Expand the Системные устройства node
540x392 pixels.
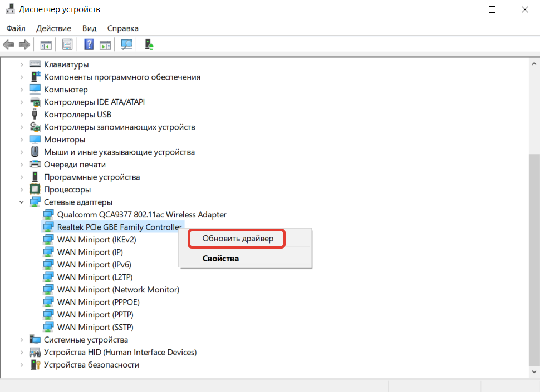point(22,340)
